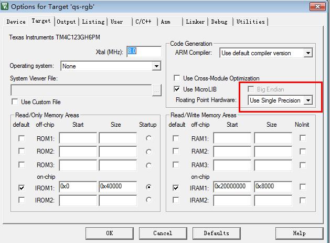
Task: Select the IROM2 Startup radio button
Action: (148, 200)
